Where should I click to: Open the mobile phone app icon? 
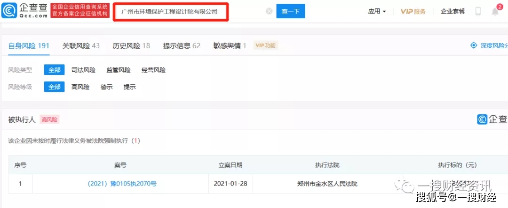pyautogui.click(x=478, y=11)
